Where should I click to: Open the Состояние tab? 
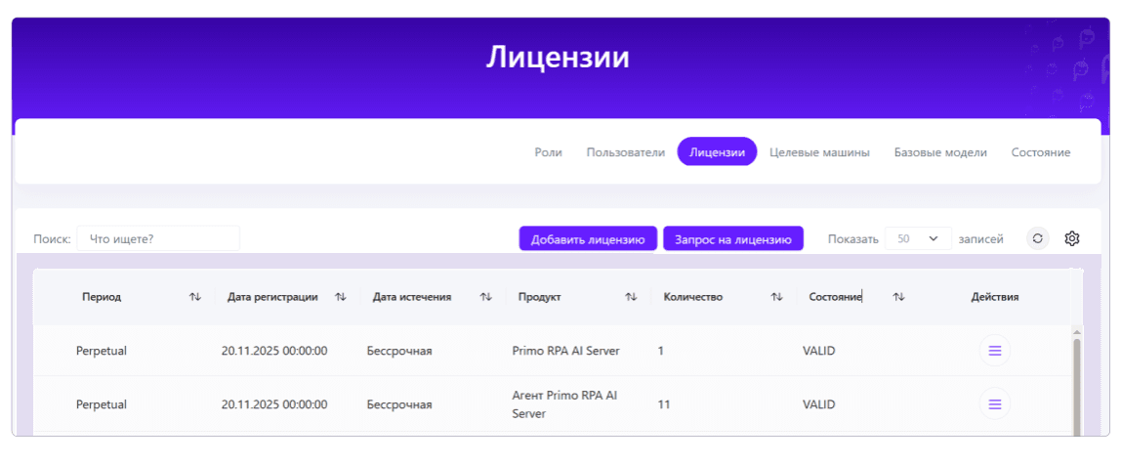coord(1040,152)
